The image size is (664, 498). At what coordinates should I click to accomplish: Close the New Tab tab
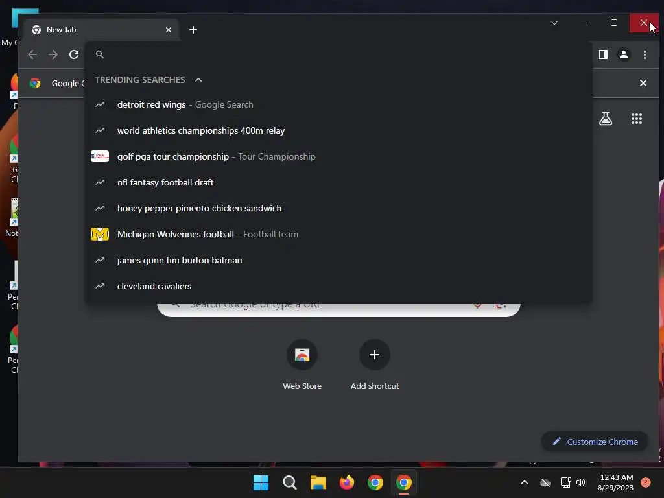(169, 30)
